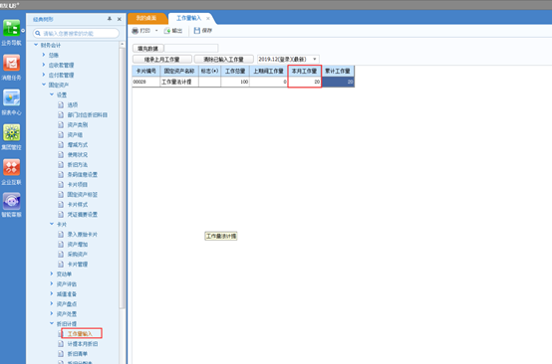This screenshot has width=552, height=364.
Task: Open 使用状况 in the tree
Action: [78, 154]
